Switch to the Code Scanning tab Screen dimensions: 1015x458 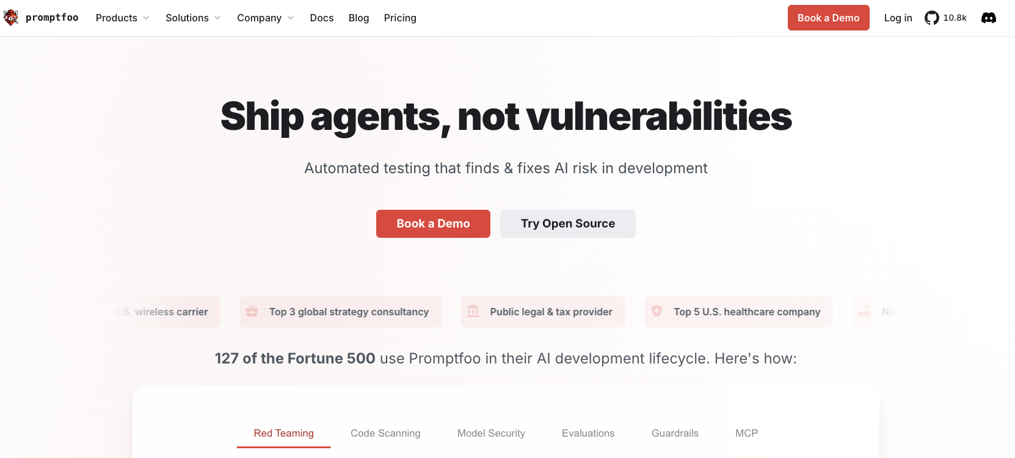pyautogui.click(x=385, y=433)
